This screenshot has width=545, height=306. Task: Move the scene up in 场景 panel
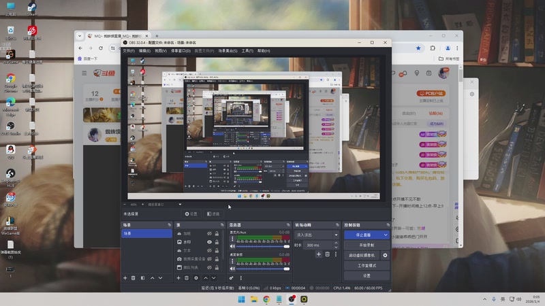coord(152,278)
